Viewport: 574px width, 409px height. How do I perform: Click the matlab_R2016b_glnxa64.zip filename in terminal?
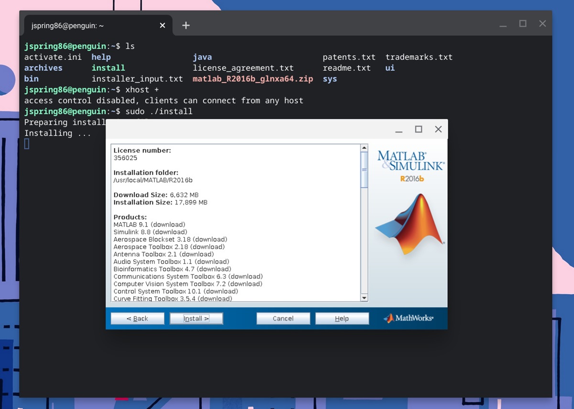[x=253, y=79]
